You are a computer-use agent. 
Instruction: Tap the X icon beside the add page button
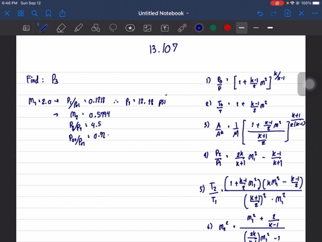[301, 13]
